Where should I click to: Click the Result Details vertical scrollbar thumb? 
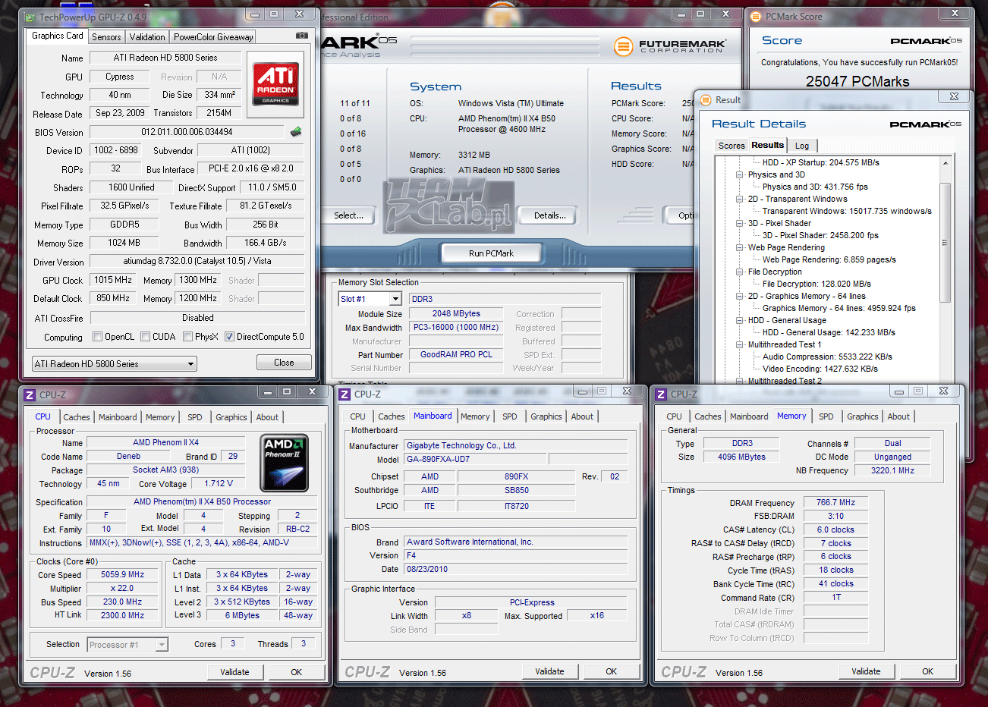coord(946,242)
